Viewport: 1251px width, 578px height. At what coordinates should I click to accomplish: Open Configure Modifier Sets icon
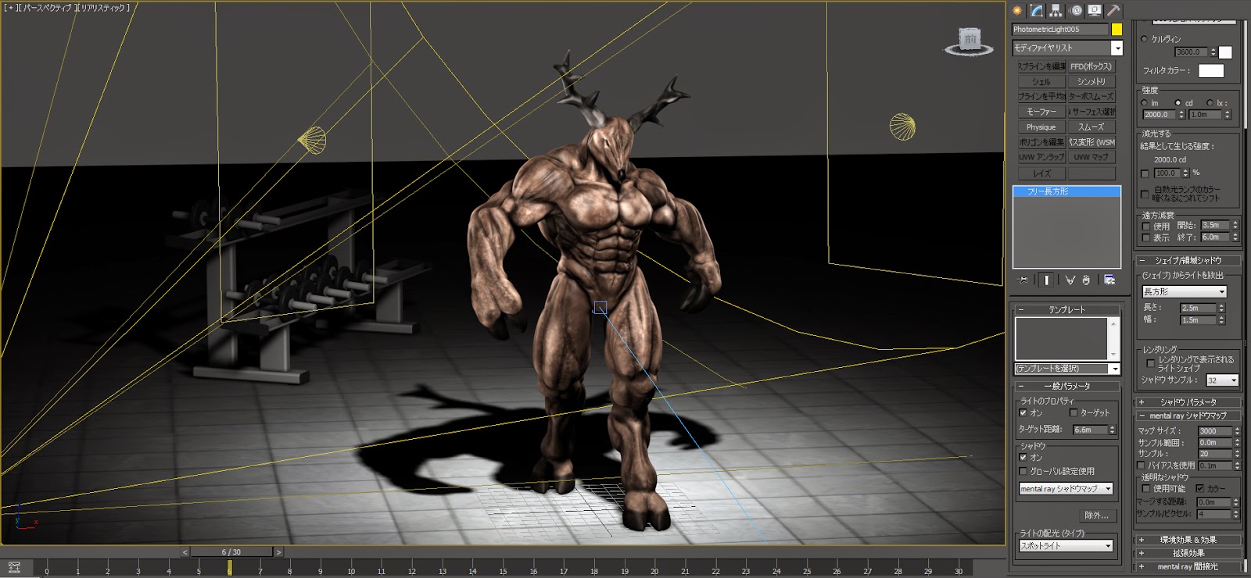click(1109, 280)
